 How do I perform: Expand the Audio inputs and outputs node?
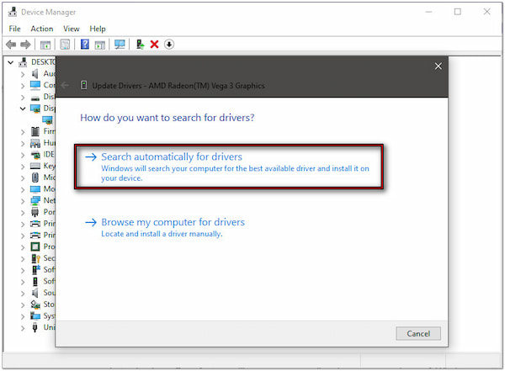point(23,74)
